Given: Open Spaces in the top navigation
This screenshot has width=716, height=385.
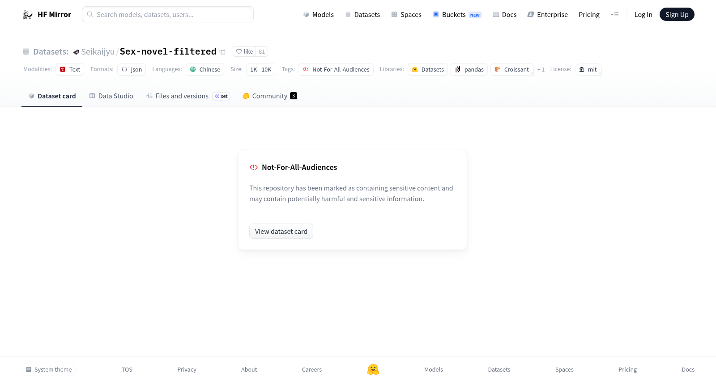Looking at the screenshot, I should [x=406, y=15].
